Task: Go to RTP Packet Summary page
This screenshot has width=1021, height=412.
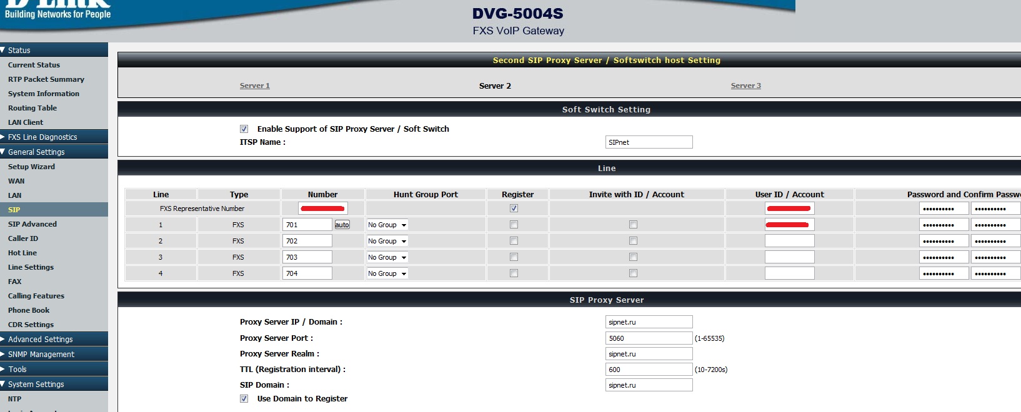Action: 46,79
